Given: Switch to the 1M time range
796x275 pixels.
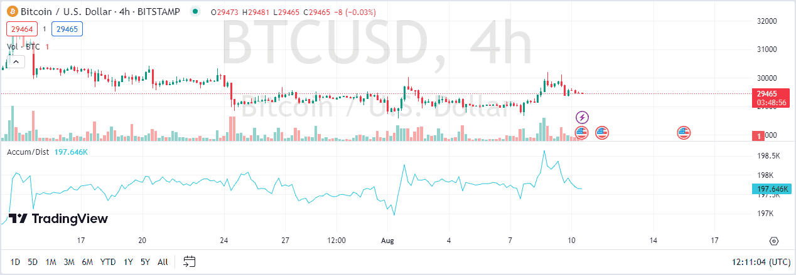Looking at the screenshot, I should (x=51, y=261).
